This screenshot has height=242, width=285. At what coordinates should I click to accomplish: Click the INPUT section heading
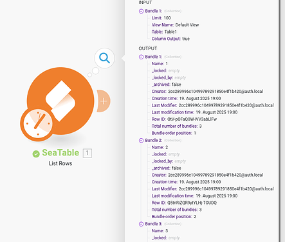click(145, 3)
